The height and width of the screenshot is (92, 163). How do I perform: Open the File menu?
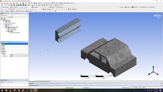pyautogui.click(x=2, y=3)
